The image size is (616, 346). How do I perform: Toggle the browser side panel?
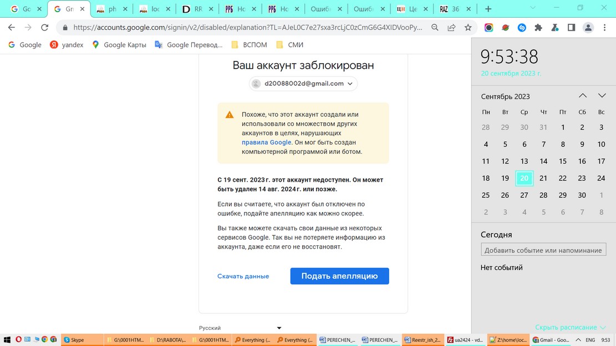[571, 28]
